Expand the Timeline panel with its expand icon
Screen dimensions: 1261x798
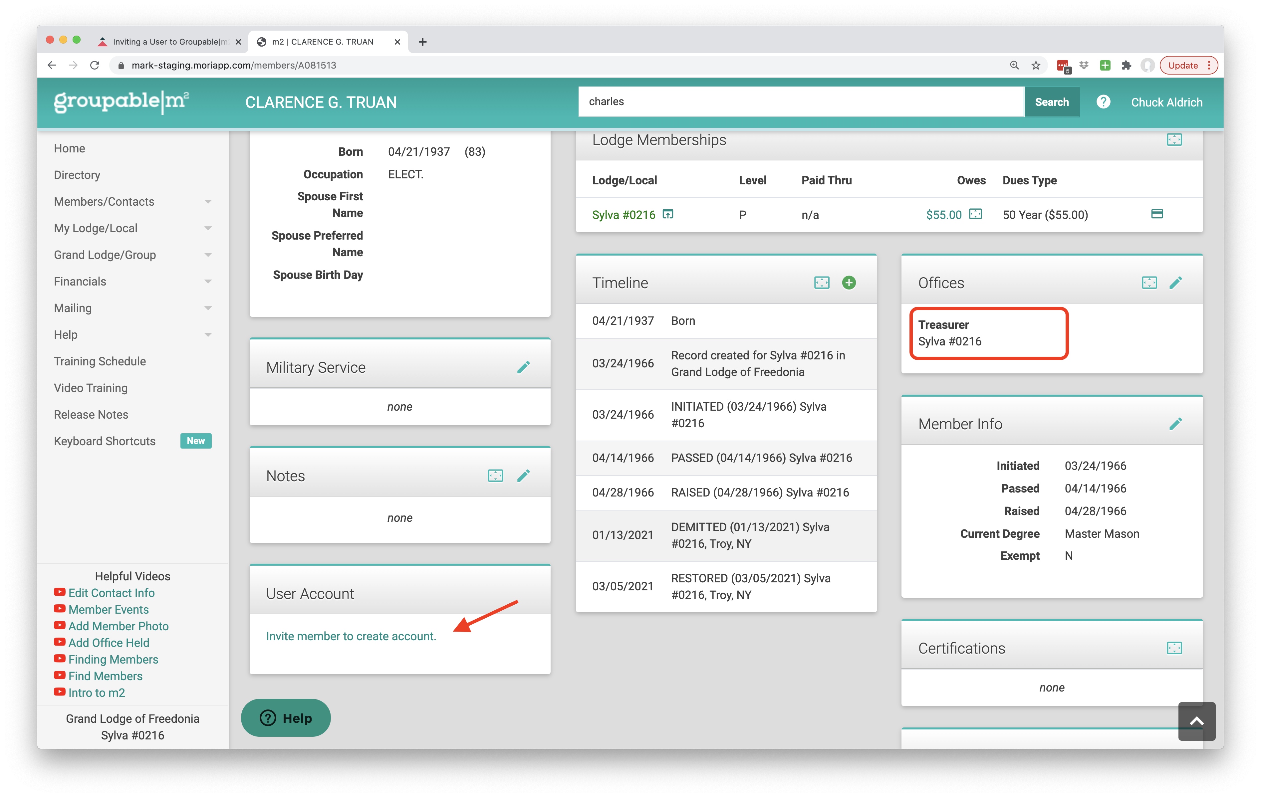[x=822, y=283]
